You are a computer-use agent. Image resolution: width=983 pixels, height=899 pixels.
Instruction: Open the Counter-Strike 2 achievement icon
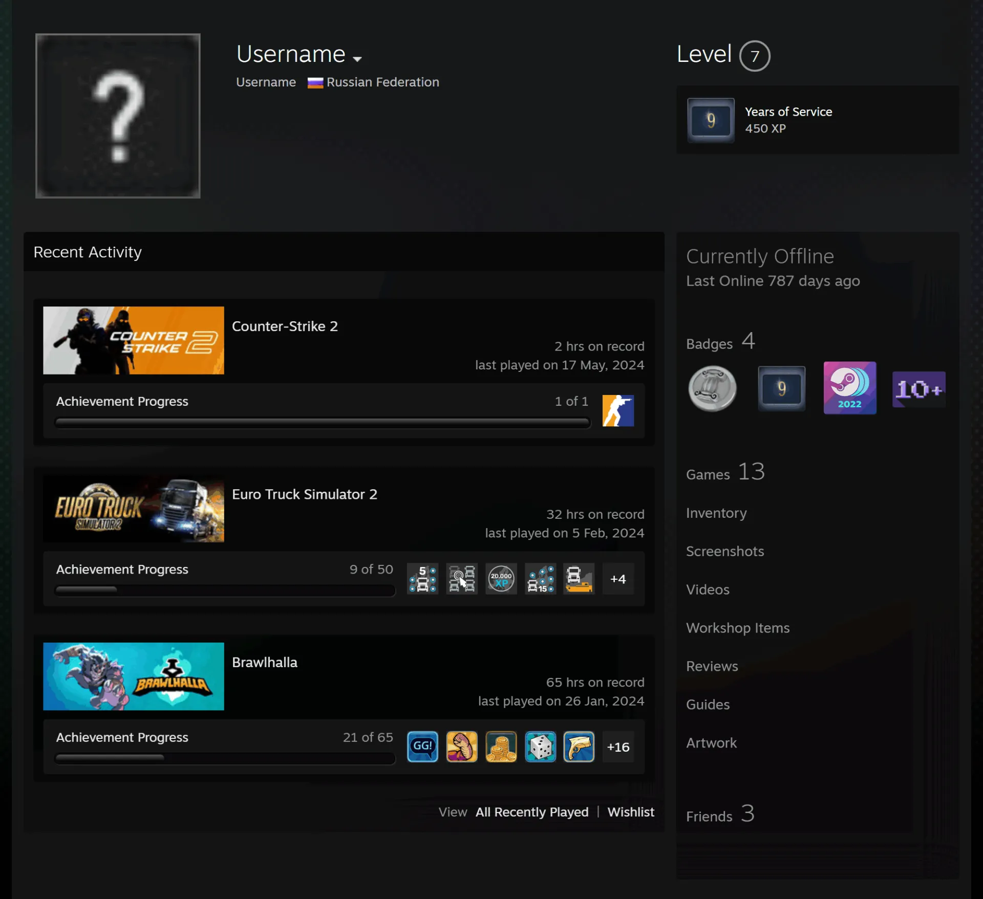pos(618,410)
